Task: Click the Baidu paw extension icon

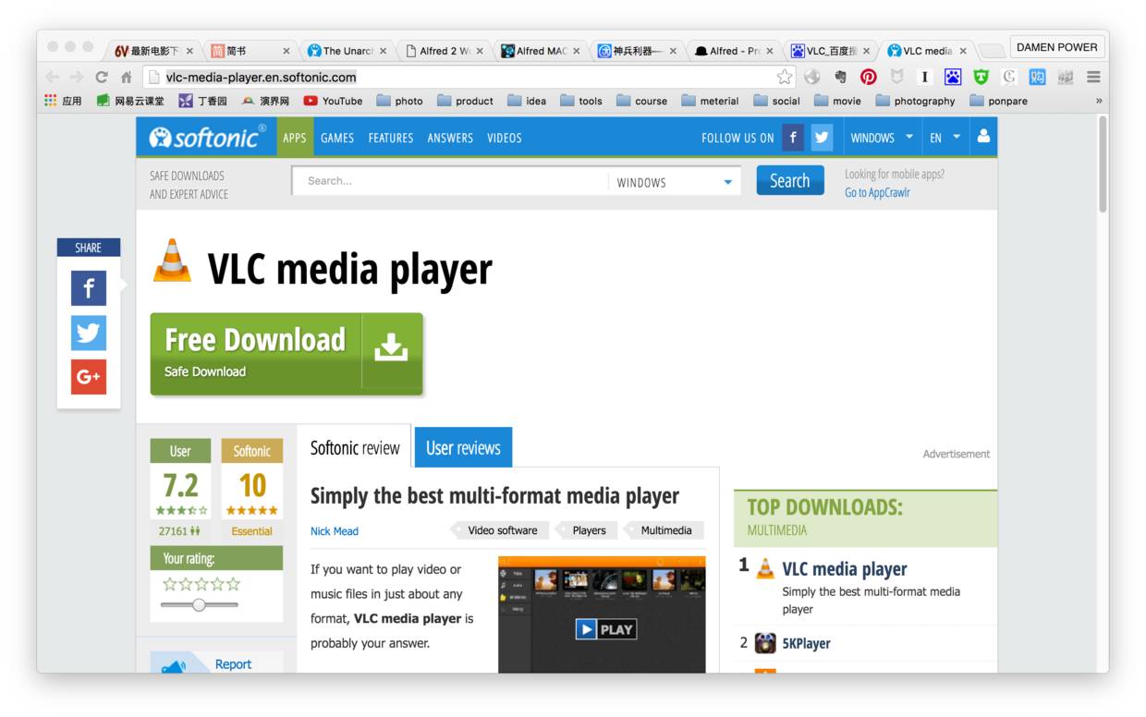Action: pos(952,77)
